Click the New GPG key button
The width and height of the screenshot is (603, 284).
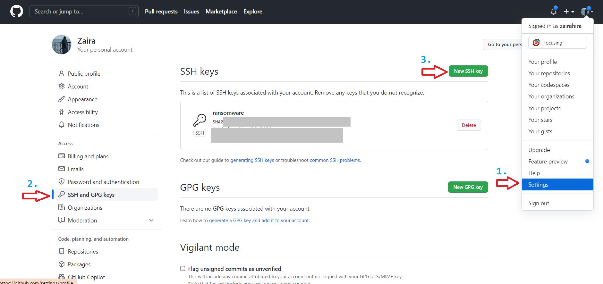click(468, 187)
